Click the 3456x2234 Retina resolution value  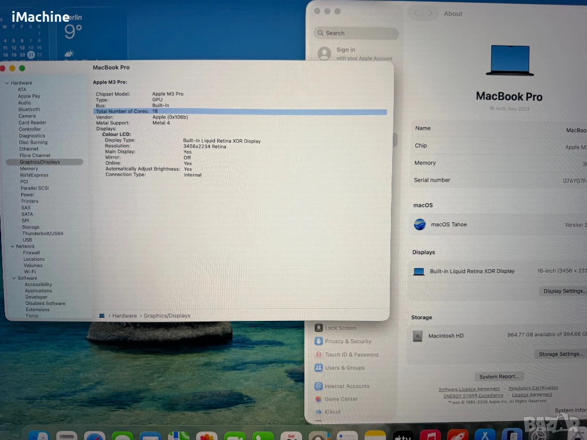coord(205,147)
